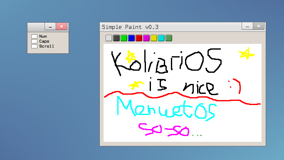This screenshot has width=284, height=160.
Task: Toggle the Caps lock checkbox
Action: pyautogui.click(x=34, y=41)
